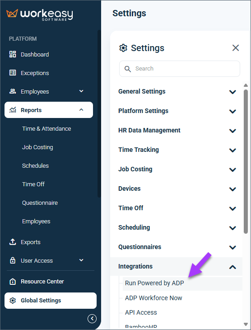Collapse the Reports menu chevron
251x330 pixels.
pos(81,110)
